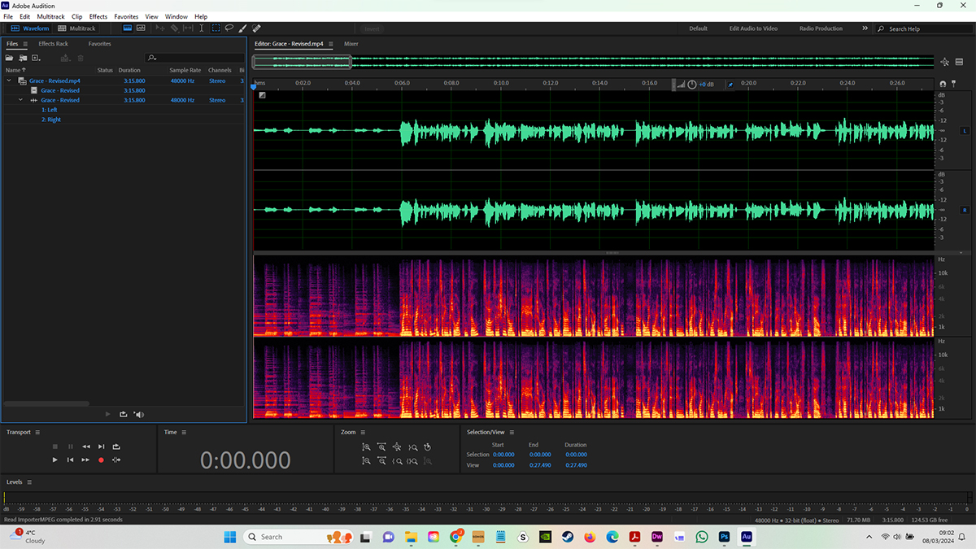The width and height of the screenshot is (976, 549).
Task: Select the Move tool in toolbar
Action: click(160, 28)
